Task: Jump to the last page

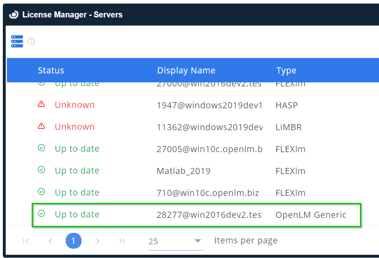Action: coord(122,241)
